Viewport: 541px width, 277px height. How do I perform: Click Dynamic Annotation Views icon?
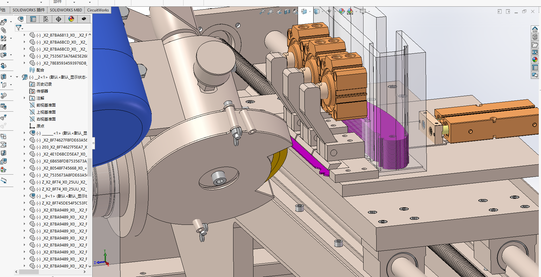click(295, 11)
